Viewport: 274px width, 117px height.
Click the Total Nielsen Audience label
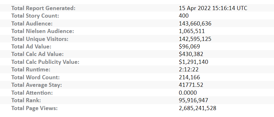click(43, 31)
